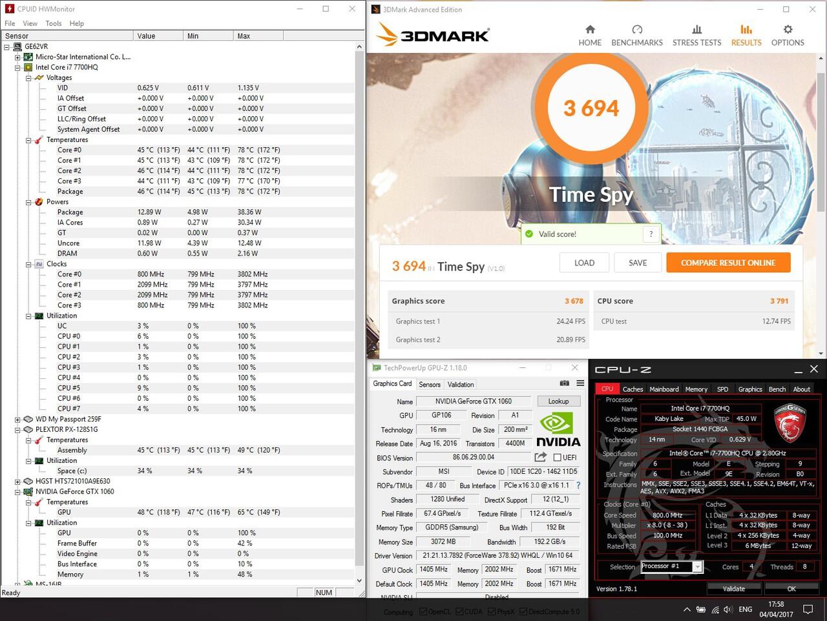The height and width of the screenshot is (621, 827).
Task: Click the Clocks icon in HWMonitor tree
Action: (x=39, y=264)
